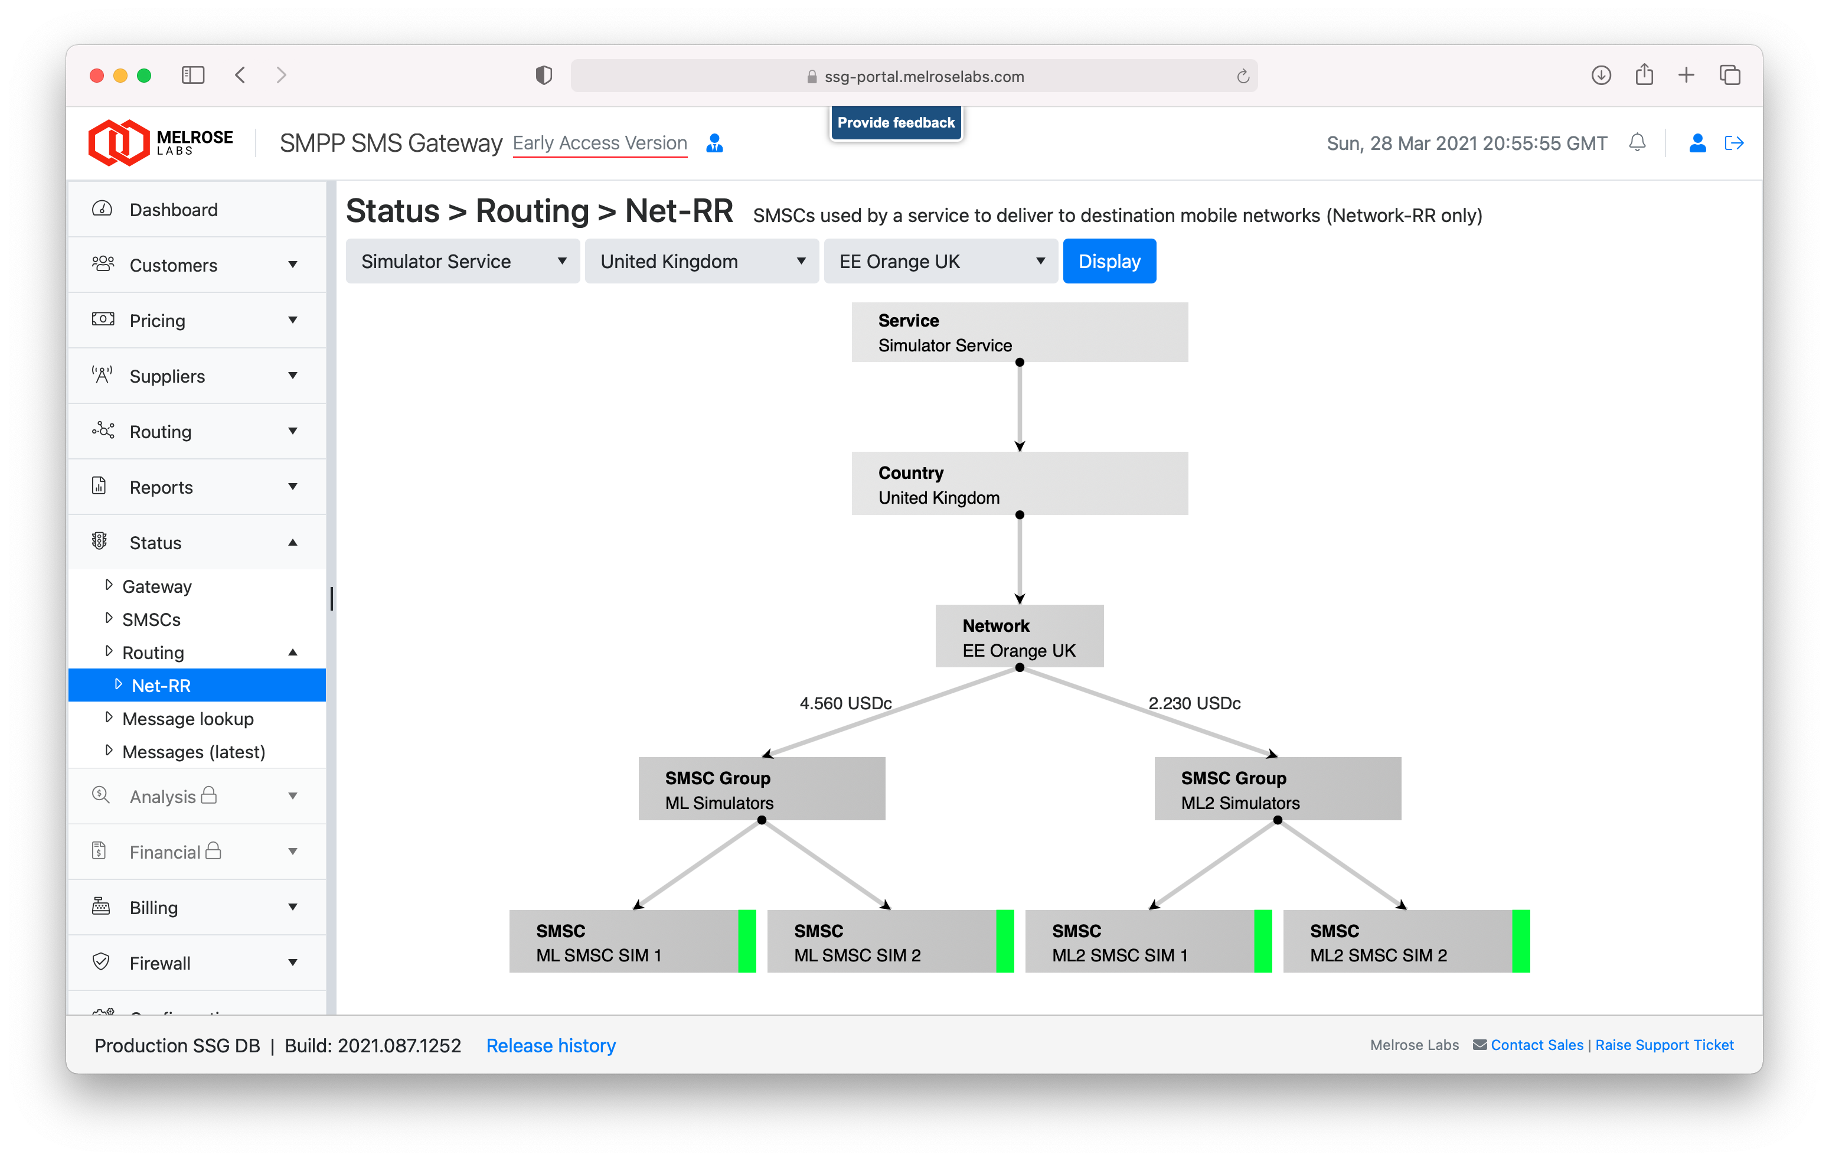This screenshot has height=1161, width=1829.
Task: Open the United Kingdom country dropdown
Action: tap(701, 262)
